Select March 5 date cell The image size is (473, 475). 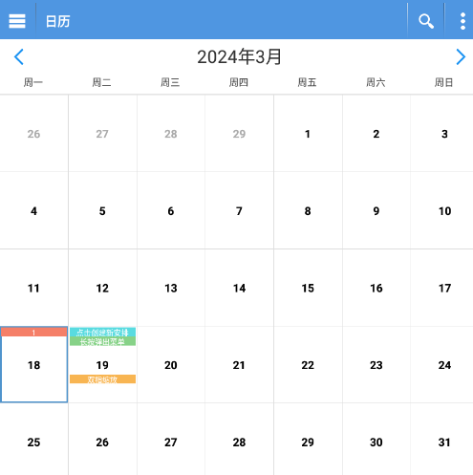tap(102, 210)
